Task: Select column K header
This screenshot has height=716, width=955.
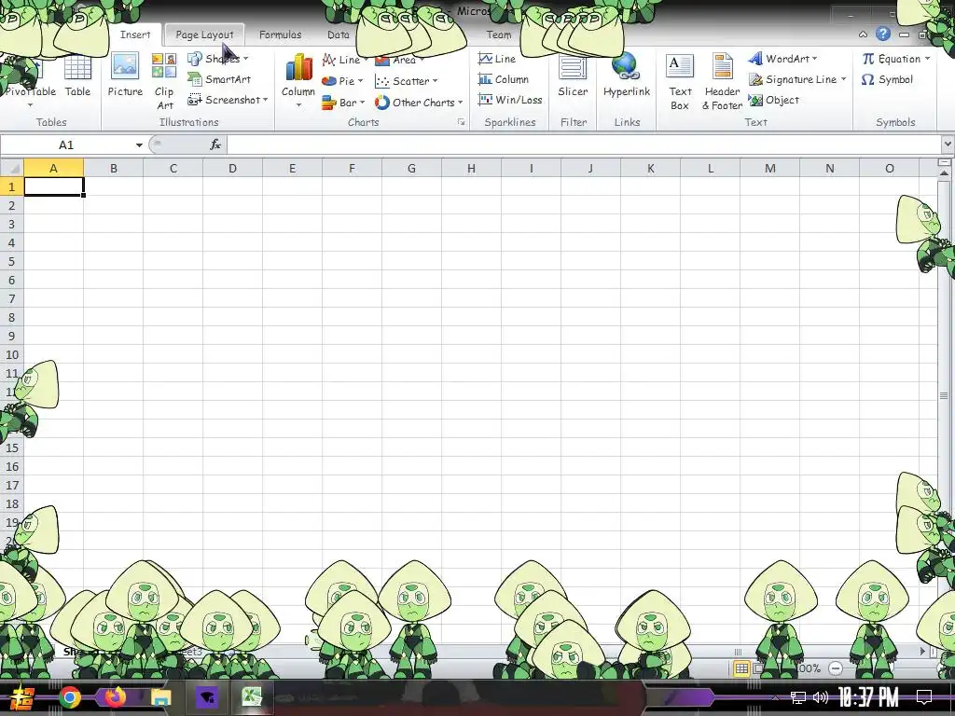Action: point(650,168)
